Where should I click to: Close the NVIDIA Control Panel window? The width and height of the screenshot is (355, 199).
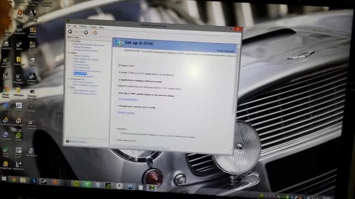238,29
